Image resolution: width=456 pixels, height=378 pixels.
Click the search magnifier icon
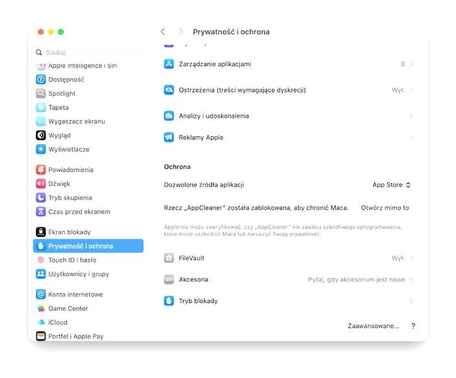(38, 52)
